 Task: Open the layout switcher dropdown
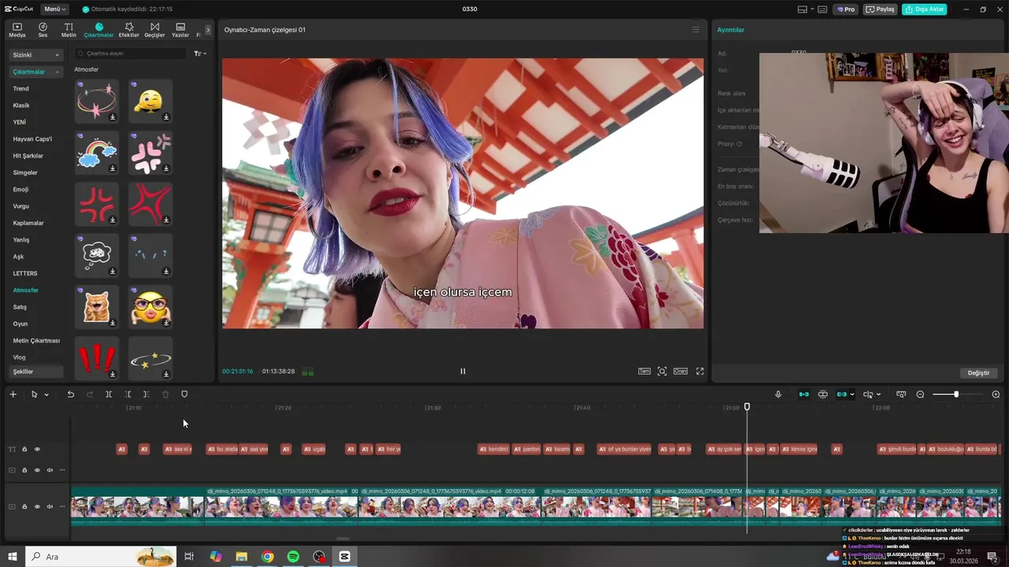[807, 9]
